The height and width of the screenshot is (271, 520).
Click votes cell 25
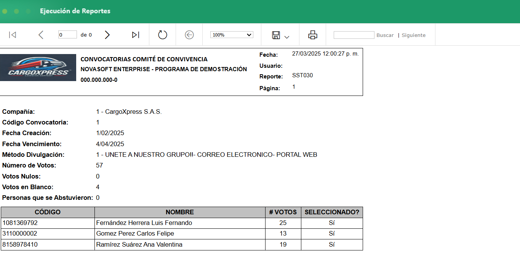pyautogui.click(x=283, y=223)
